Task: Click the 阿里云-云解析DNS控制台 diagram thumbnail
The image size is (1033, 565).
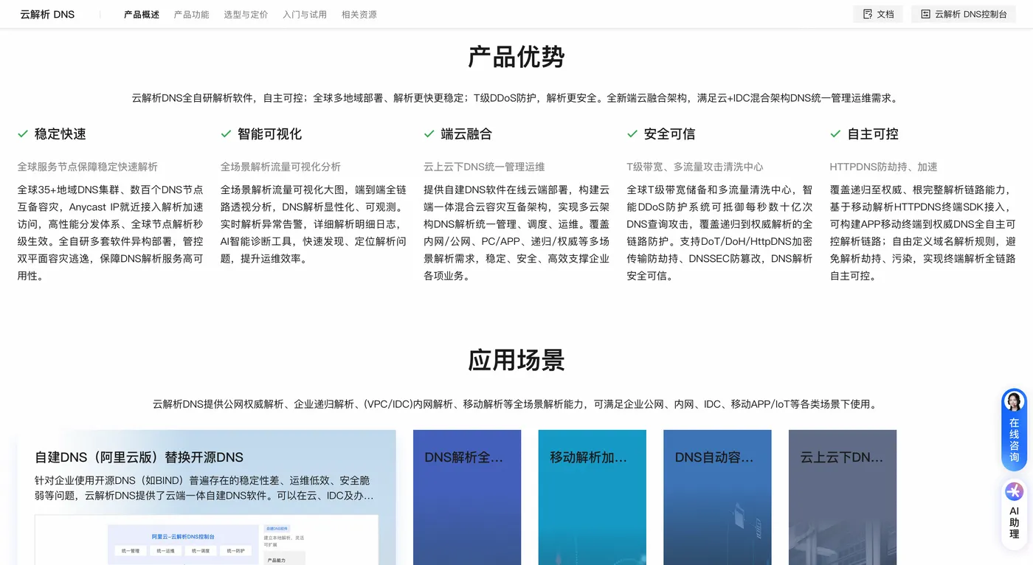Action: point(207,540)
